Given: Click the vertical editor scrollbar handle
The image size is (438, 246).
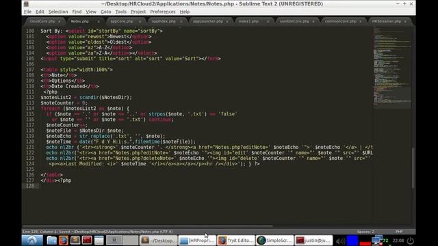Looking at the screenshot, I should coord(413,167).
